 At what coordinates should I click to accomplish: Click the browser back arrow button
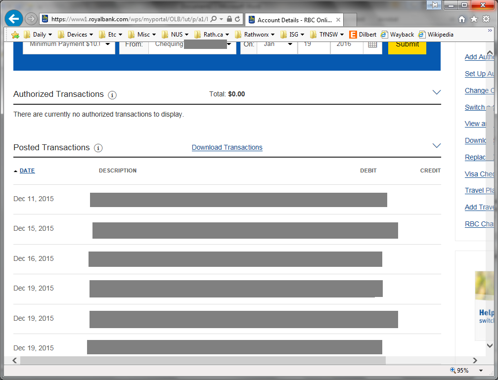click(14, 19)
